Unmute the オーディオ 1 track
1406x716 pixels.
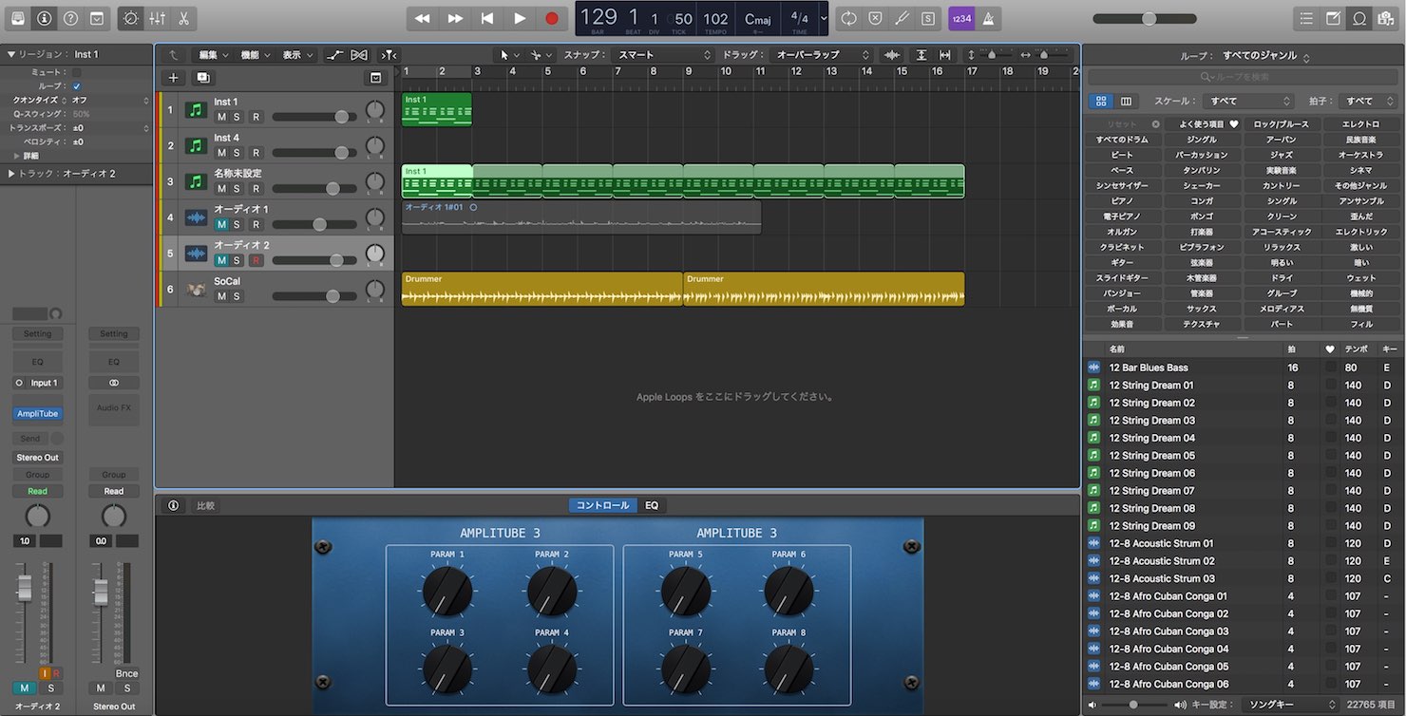221,225
